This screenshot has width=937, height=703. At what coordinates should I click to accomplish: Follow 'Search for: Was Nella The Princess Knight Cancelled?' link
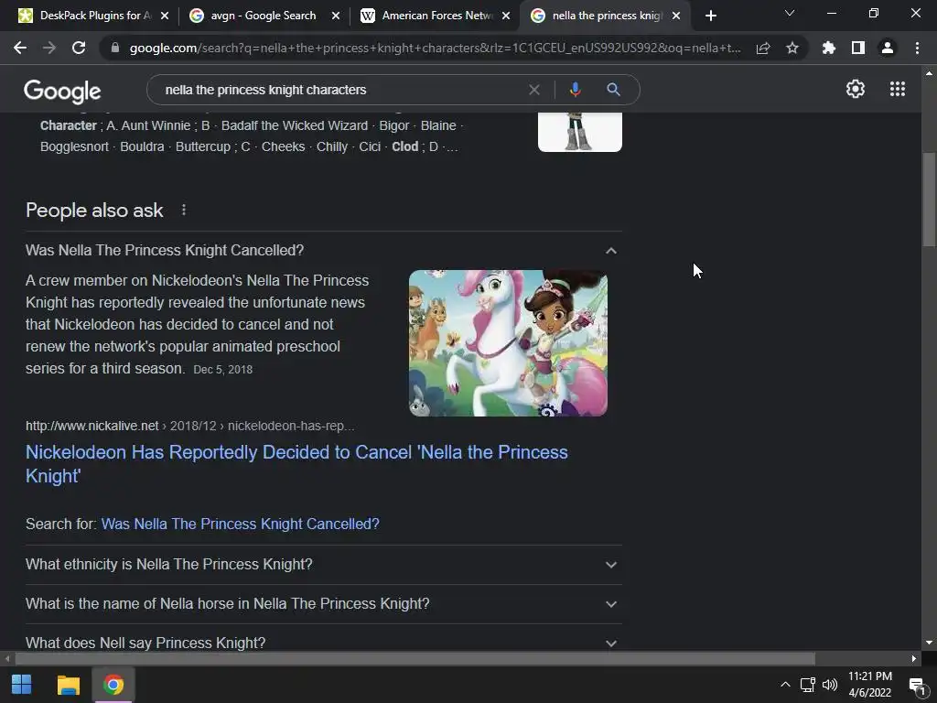click(241, 524)
